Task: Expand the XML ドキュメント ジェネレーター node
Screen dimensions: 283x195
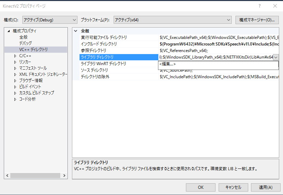Action: (15, 74)
